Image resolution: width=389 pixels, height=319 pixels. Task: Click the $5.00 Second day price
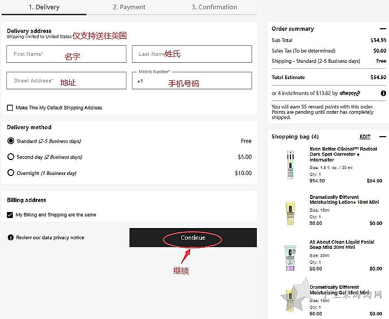245,157
